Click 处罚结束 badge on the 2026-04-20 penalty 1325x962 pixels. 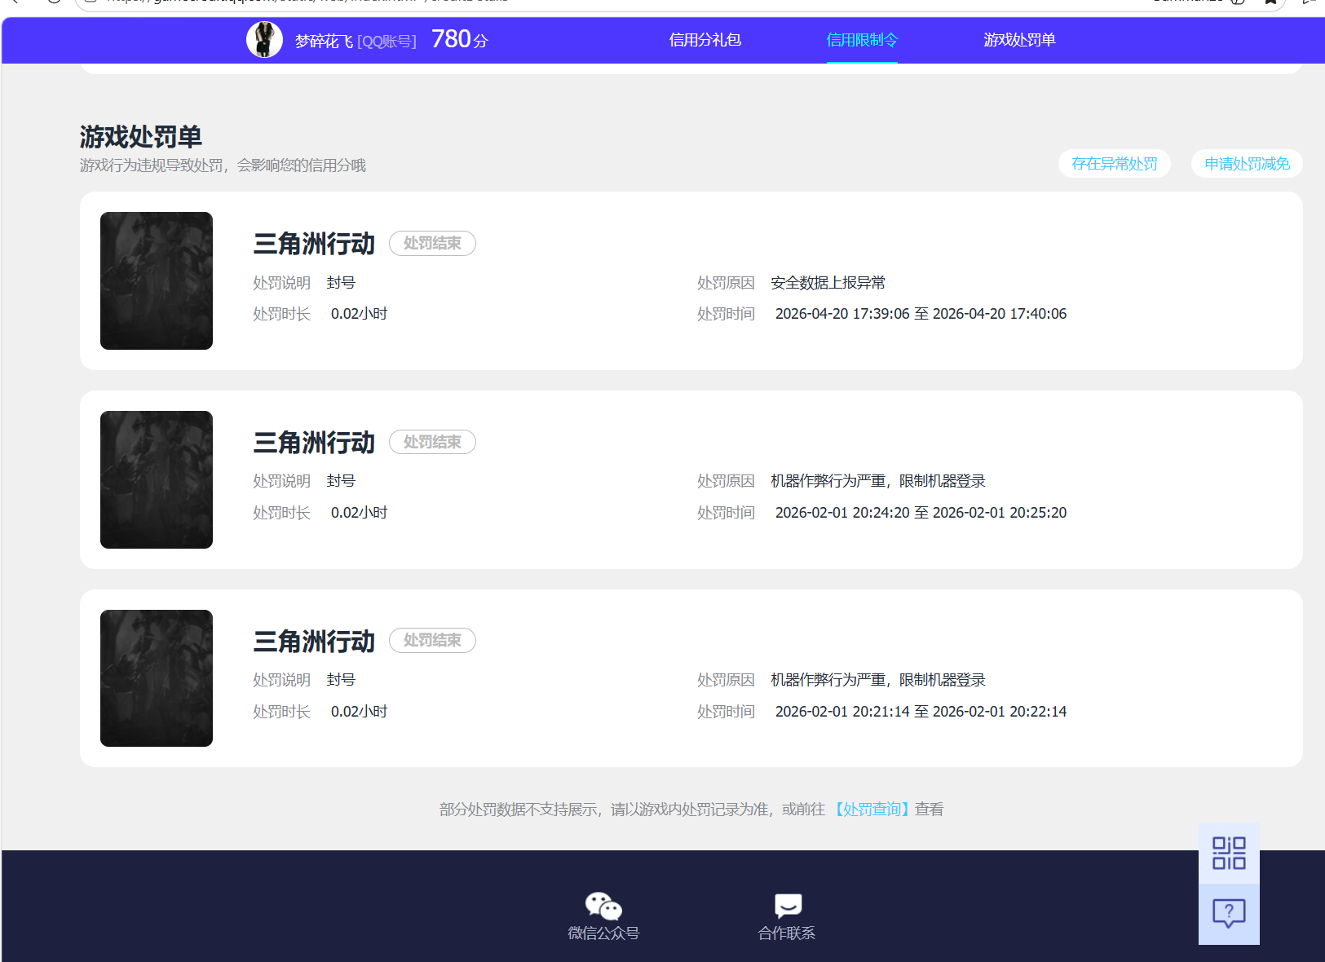pyautogui.click(x=432, y=244)
